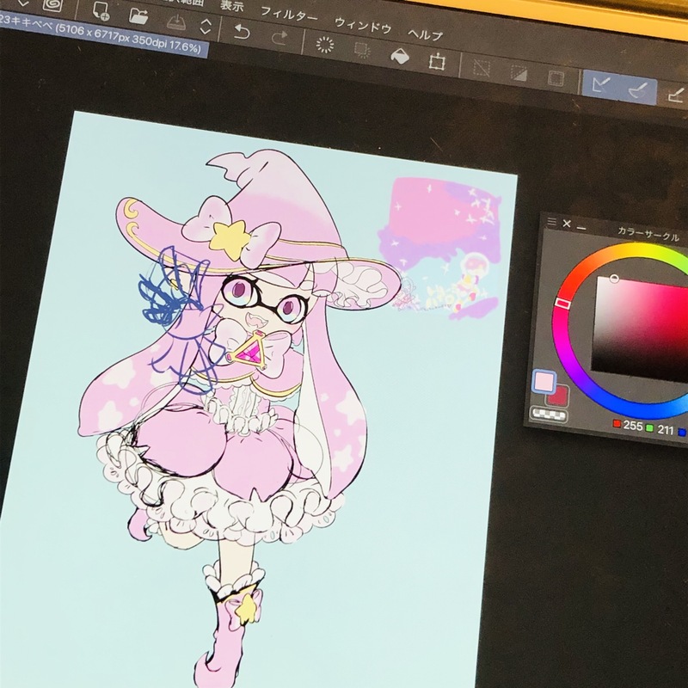This screenshot has height=688, width=688.
Task: Click the New canvas icon in command bar
Action: coord(101,11)
